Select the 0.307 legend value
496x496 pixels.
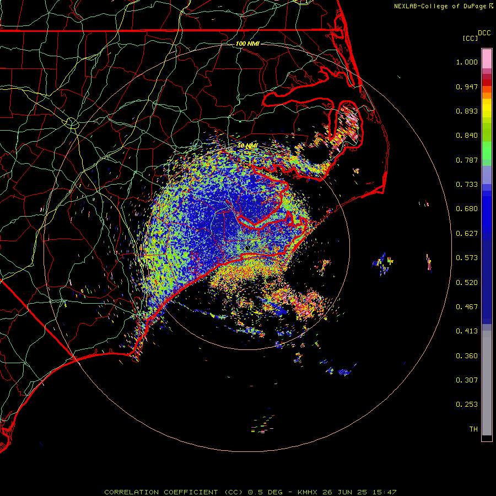click(x=467, y=380)
